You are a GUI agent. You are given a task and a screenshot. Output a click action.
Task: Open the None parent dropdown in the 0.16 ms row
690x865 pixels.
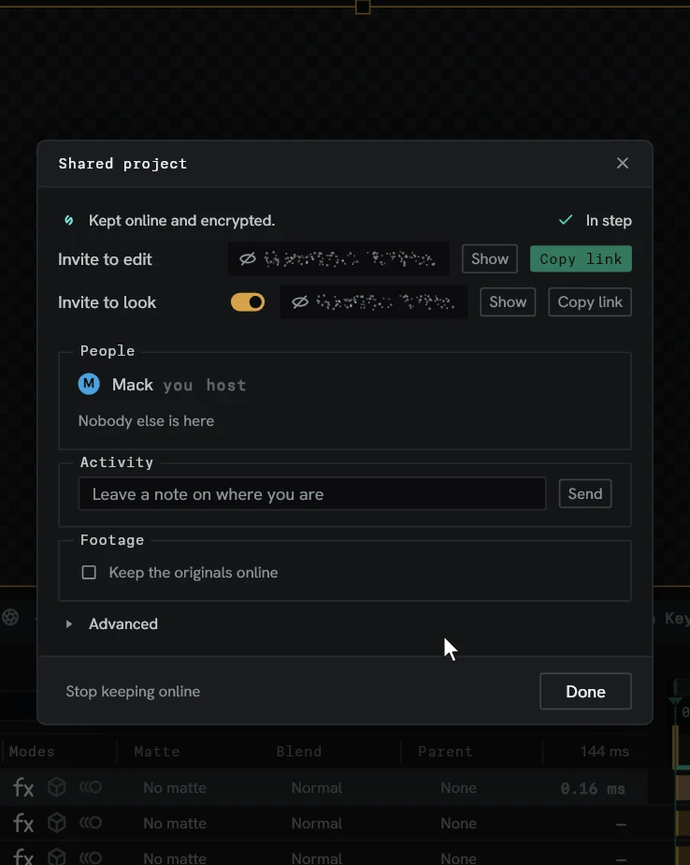tap(458, 788)
